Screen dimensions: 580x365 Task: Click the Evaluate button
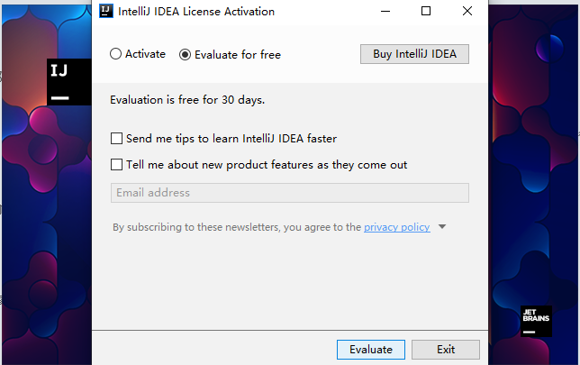click(371, 350)
